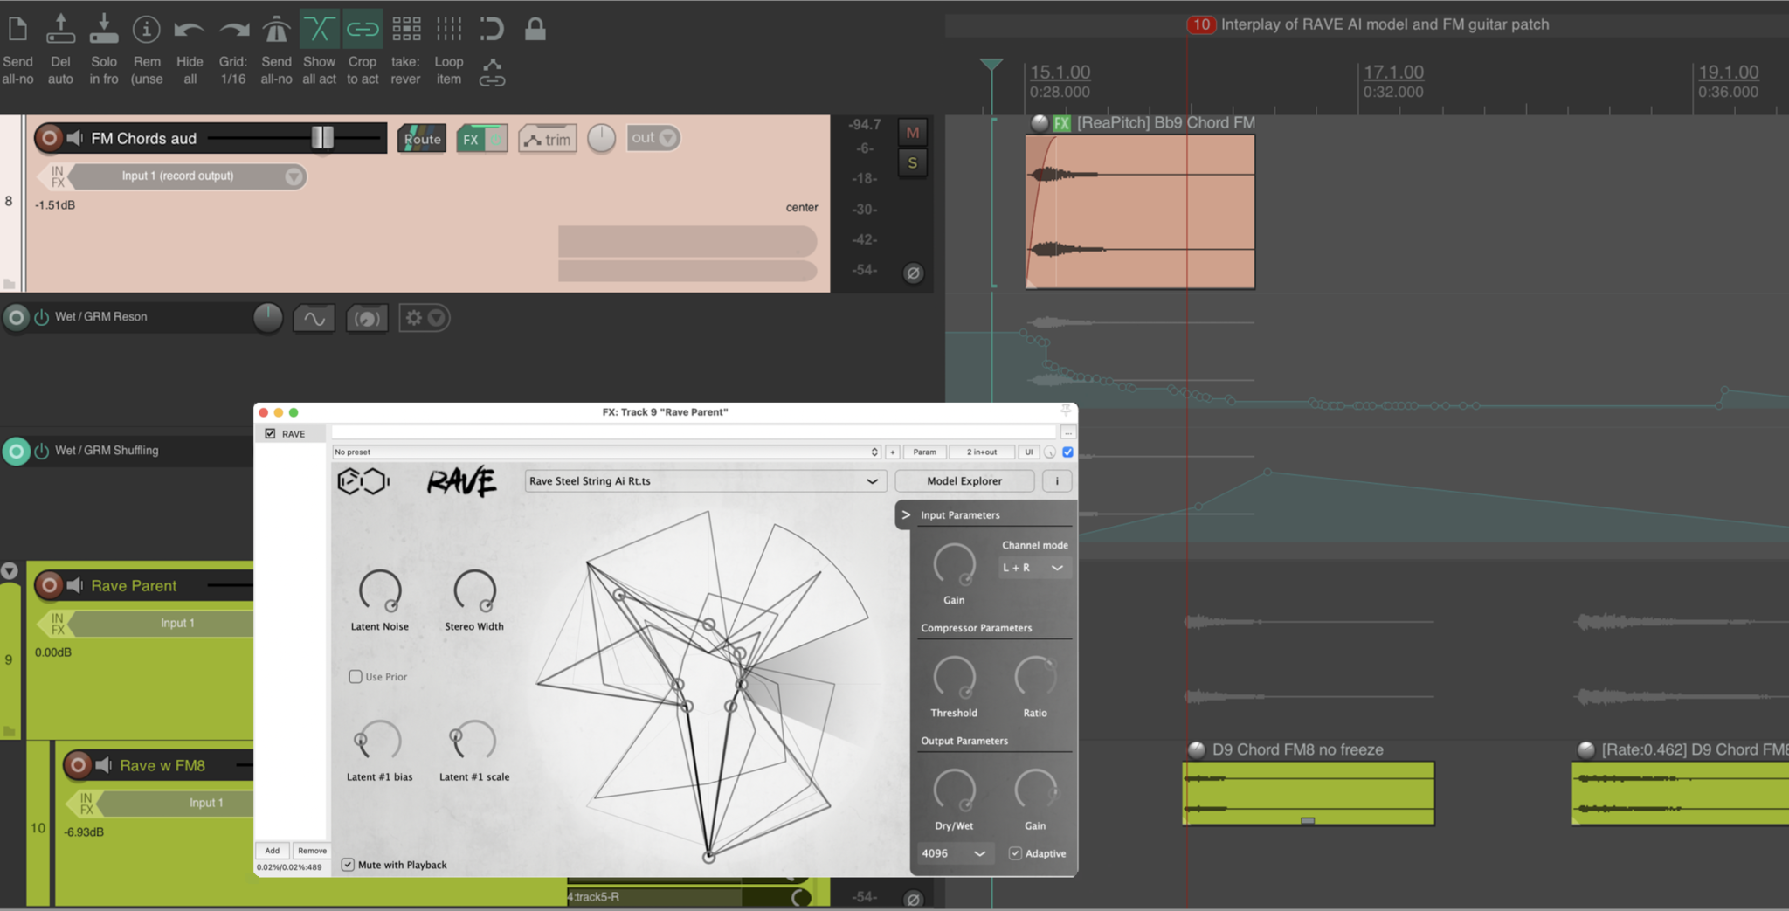1789x911 pixels.
Task: Click the Grid 1/16 toolbar icon
Action: (233, 30)
